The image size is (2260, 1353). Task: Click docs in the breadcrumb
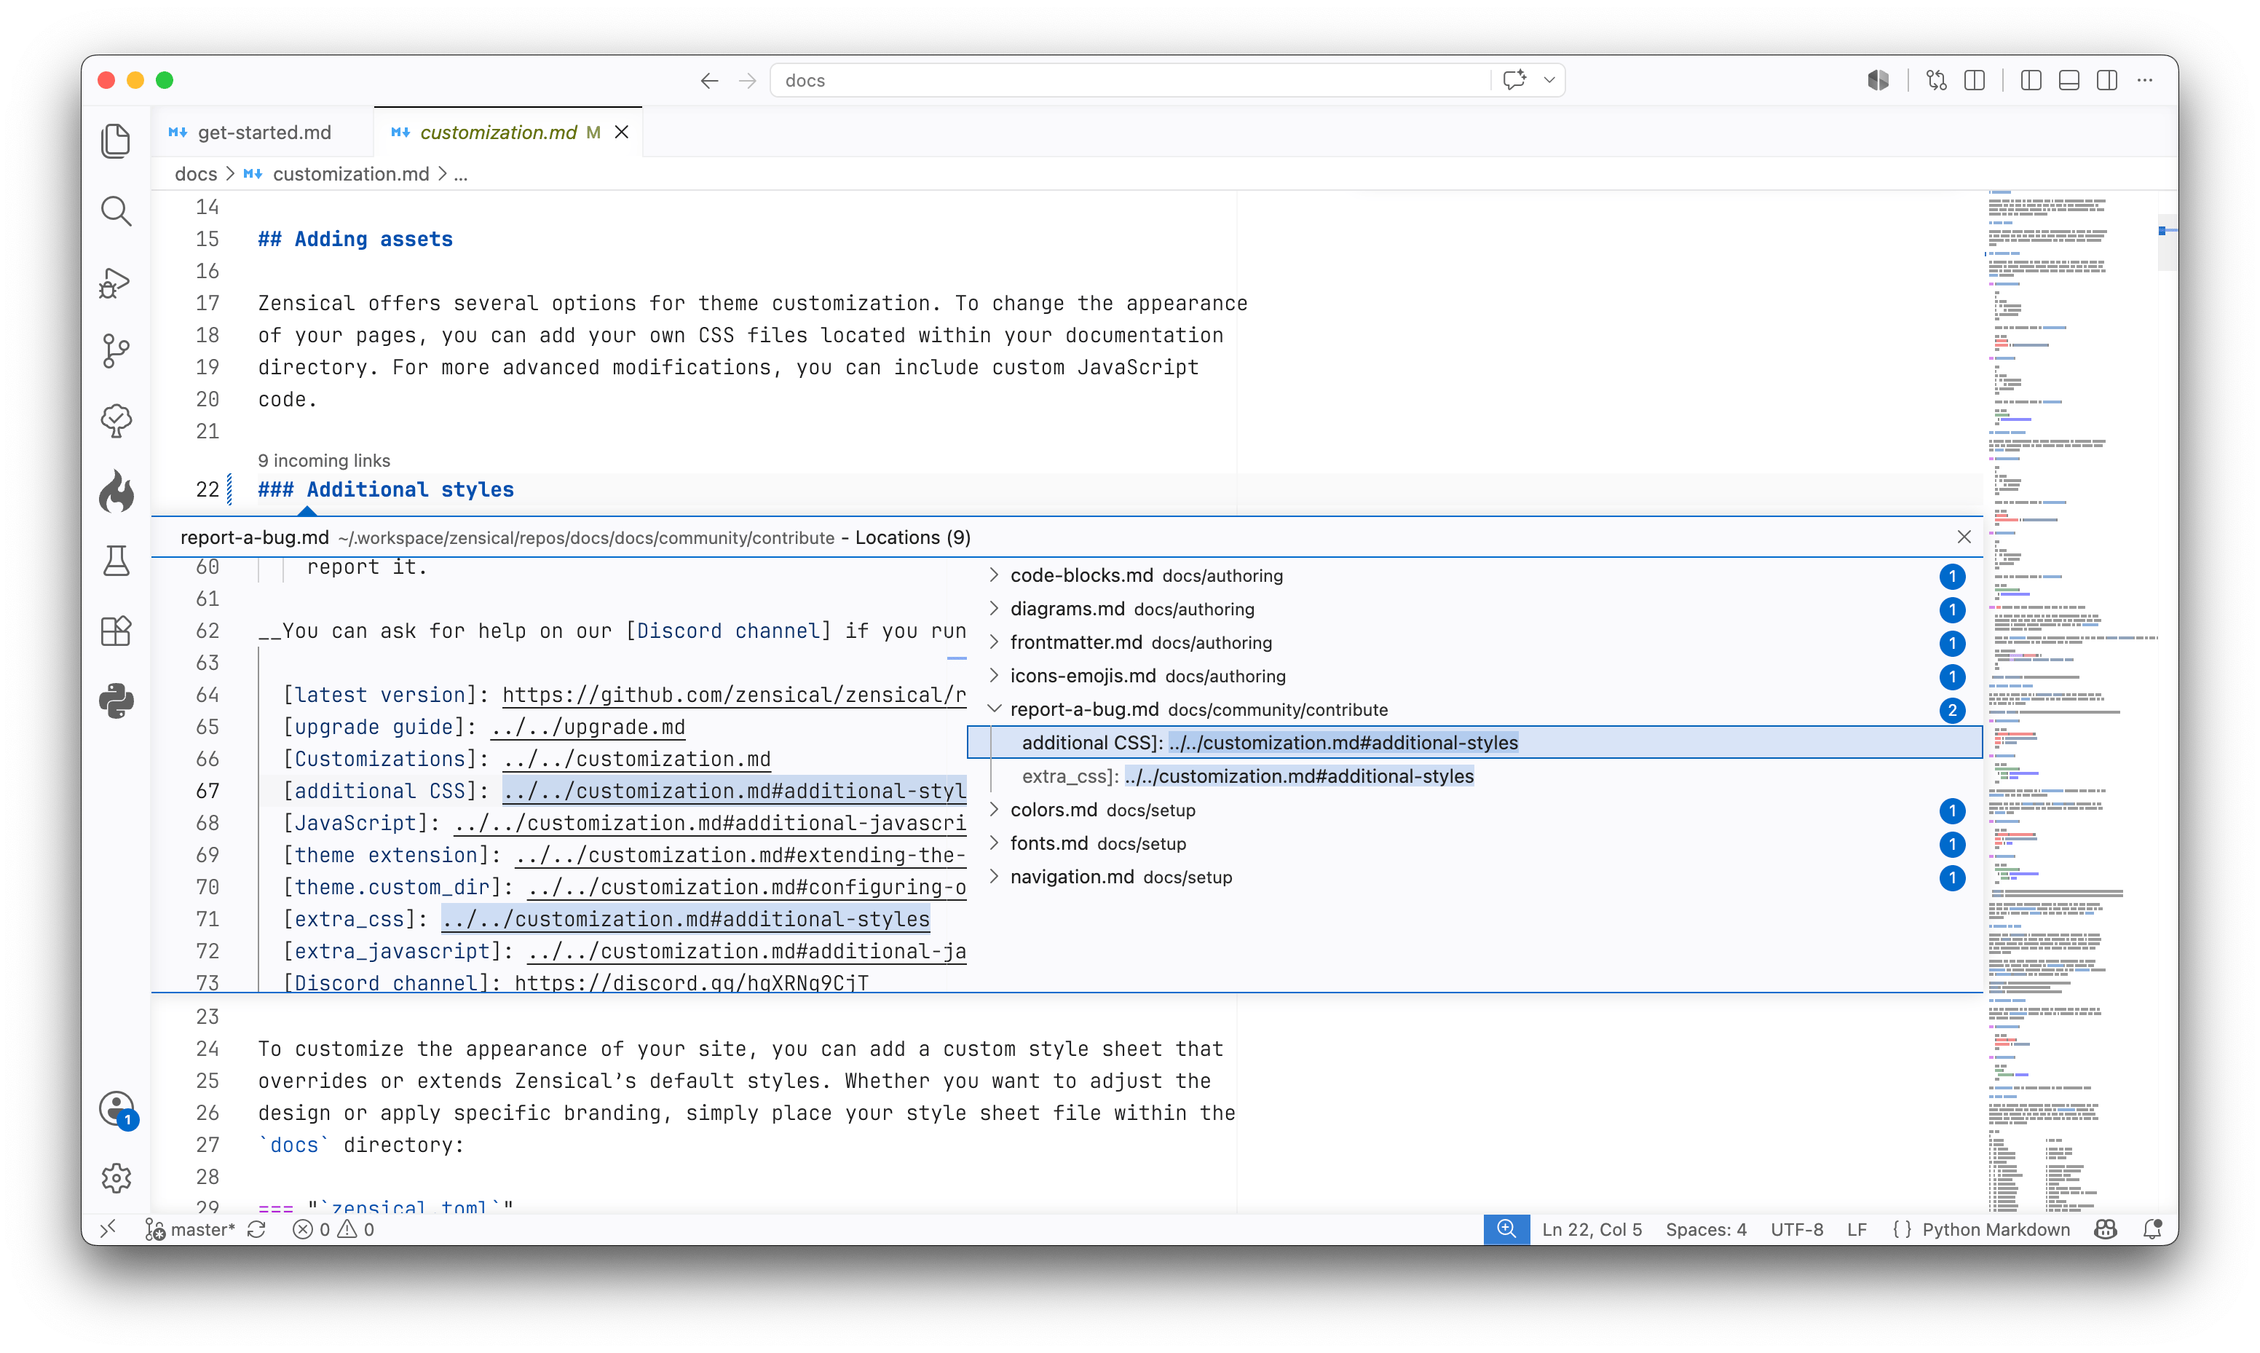195,173
